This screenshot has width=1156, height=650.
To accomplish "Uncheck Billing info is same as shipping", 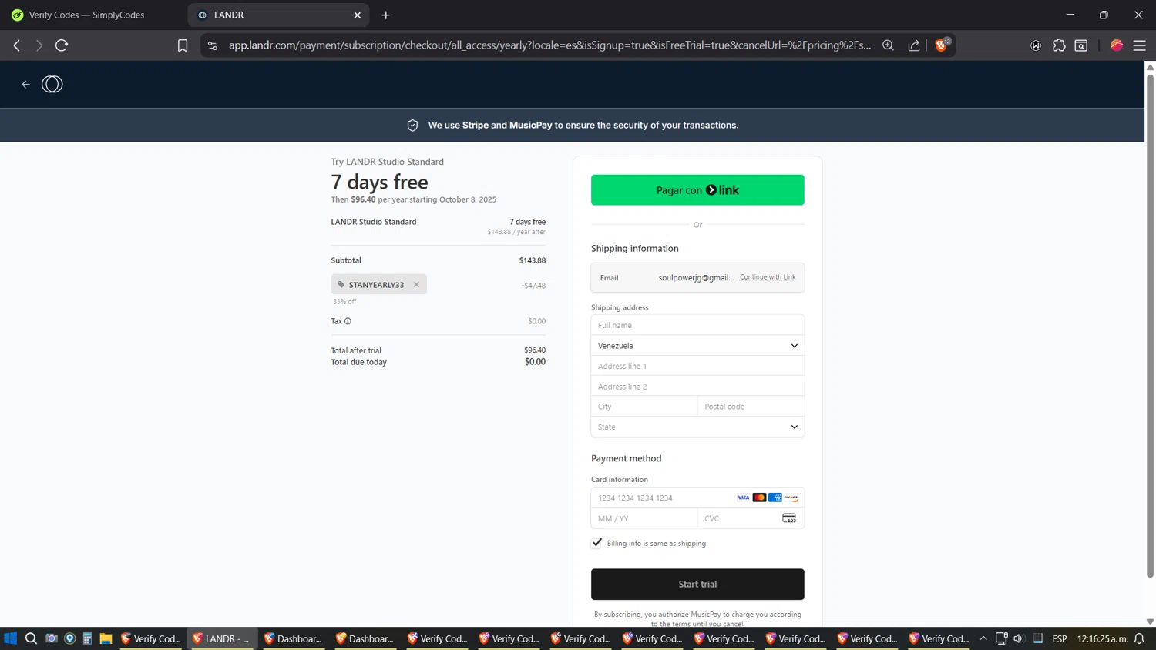I will (597, 543).
